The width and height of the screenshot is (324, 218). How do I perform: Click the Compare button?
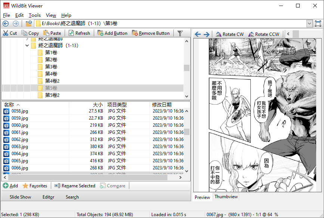[112, 186]
